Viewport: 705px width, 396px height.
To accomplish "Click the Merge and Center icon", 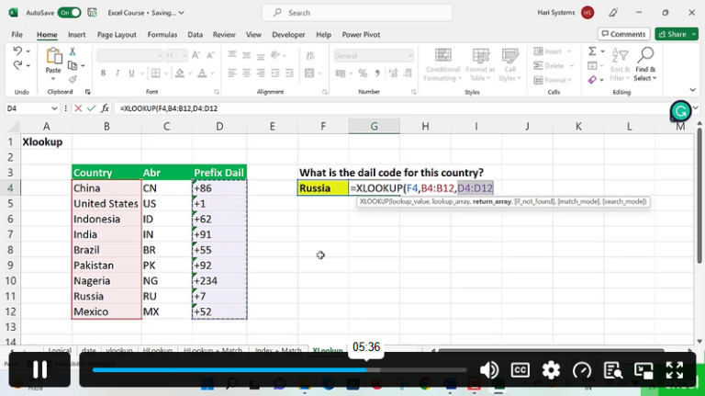I will click(309, 73).
